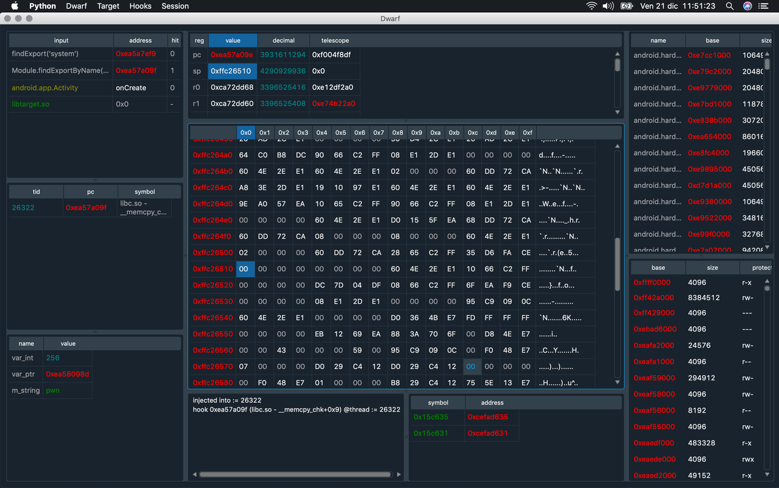Click the telescope column header
The image size is (779, 488).
(335, 40)
